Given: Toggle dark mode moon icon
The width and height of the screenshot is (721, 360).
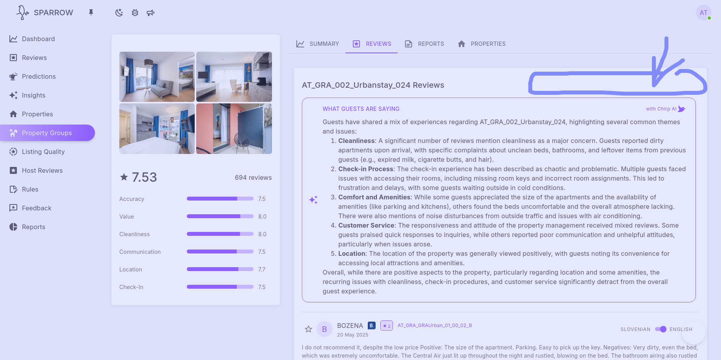Looking at the screenshot, I should tap(119, 13).
